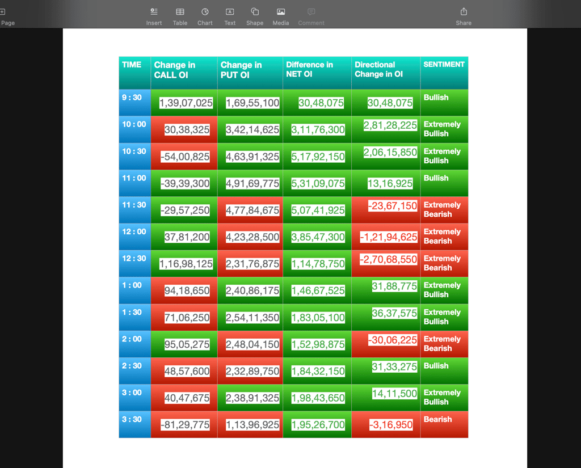Image resolution: width=581 pixels, height=468 pixels.
Task: Select call OI value 37,81,200
Action: point(187,237)
